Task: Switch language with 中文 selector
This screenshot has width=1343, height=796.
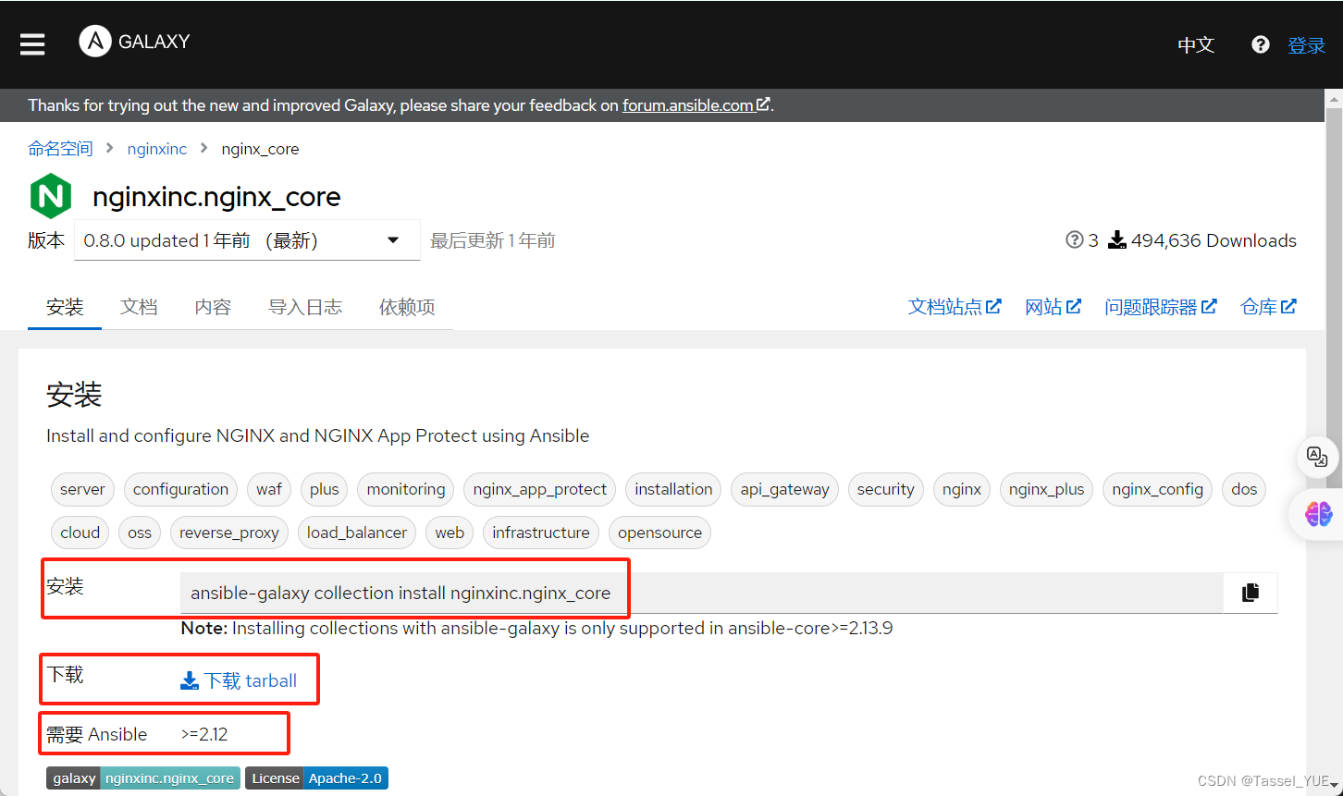Action: point(1195,44)
